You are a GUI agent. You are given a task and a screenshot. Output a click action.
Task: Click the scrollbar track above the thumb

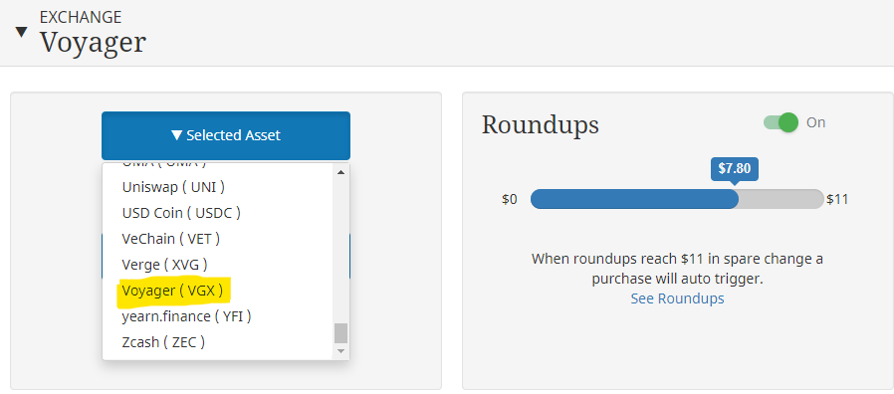tap(340, 251)
